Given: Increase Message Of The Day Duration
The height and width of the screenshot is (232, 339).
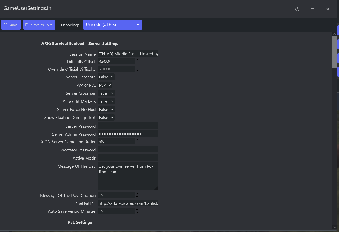Looking at the screenshot, I should (137, 194).
